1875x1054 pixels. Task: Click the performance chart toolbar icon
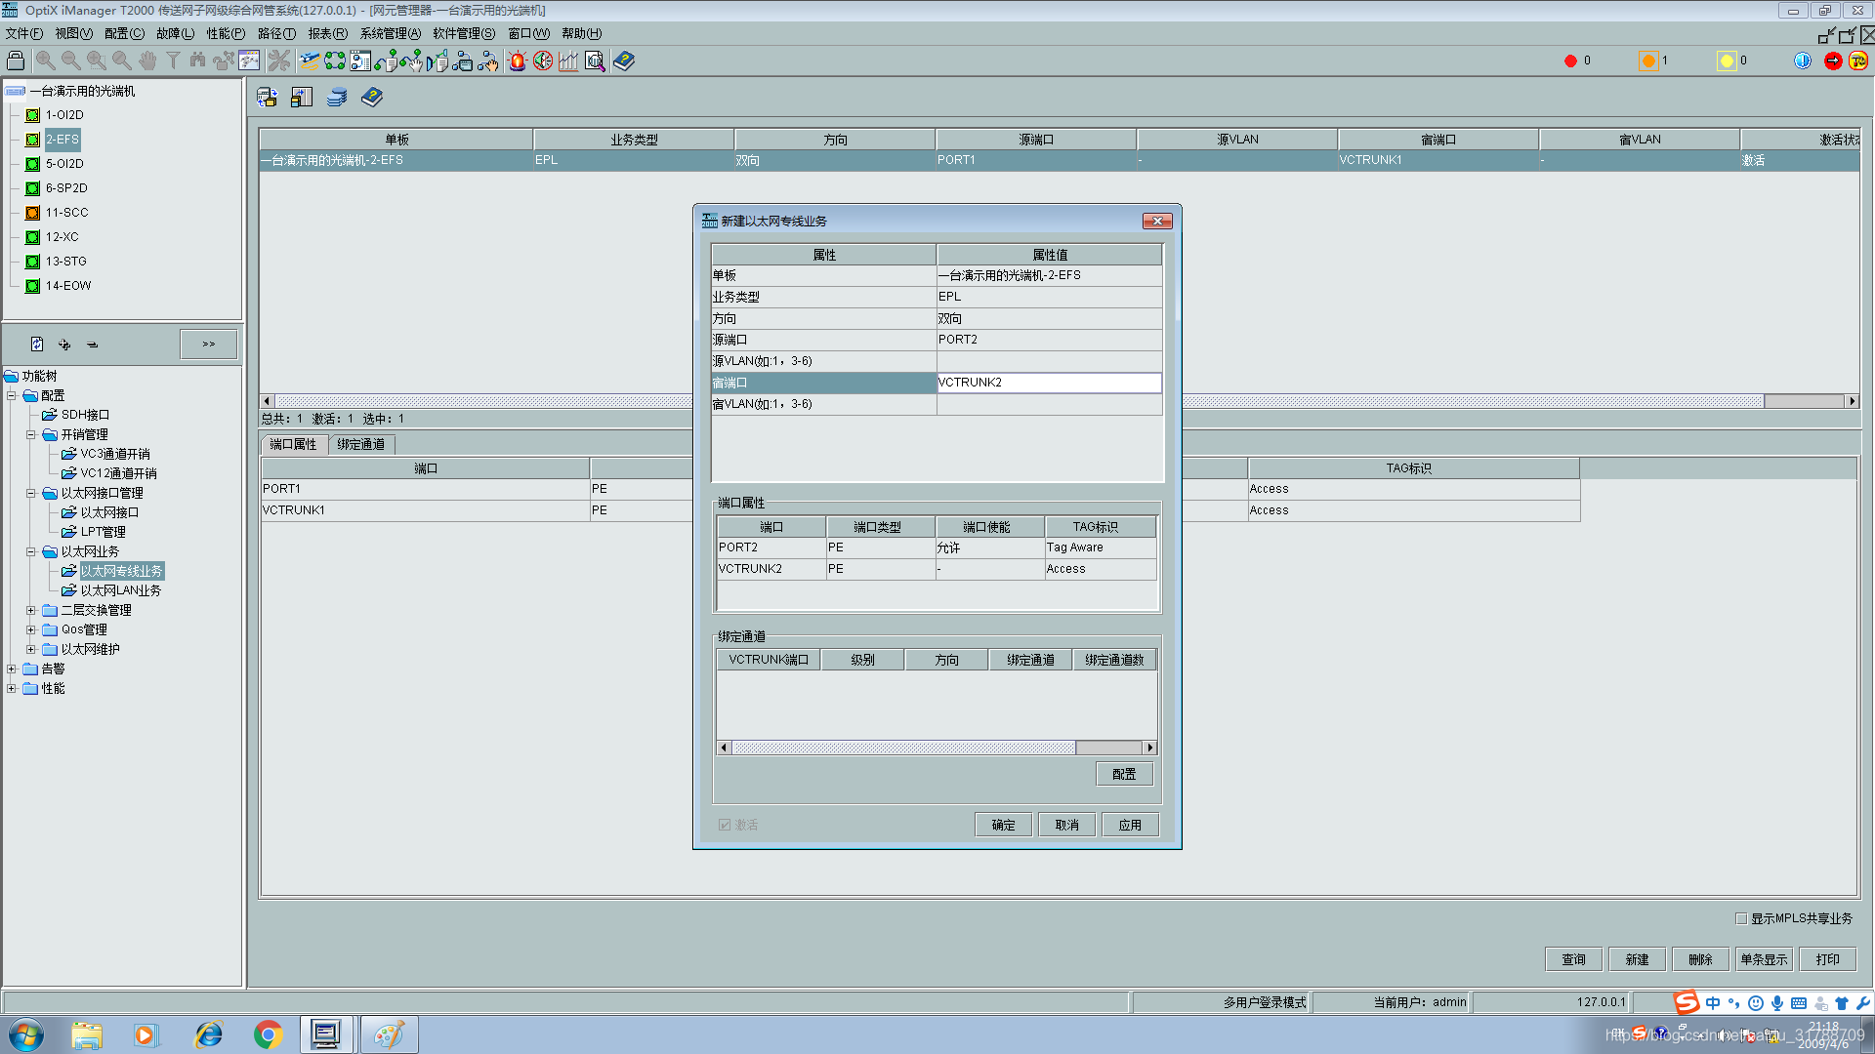click(568, 61)
